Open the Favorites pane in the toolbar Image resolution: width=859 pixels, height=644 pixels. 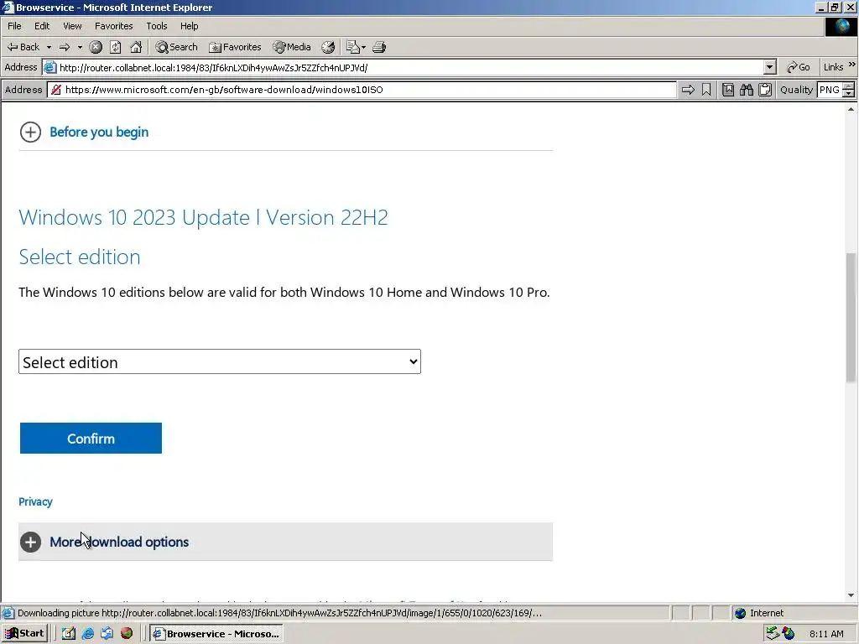(x=235, y=47)
